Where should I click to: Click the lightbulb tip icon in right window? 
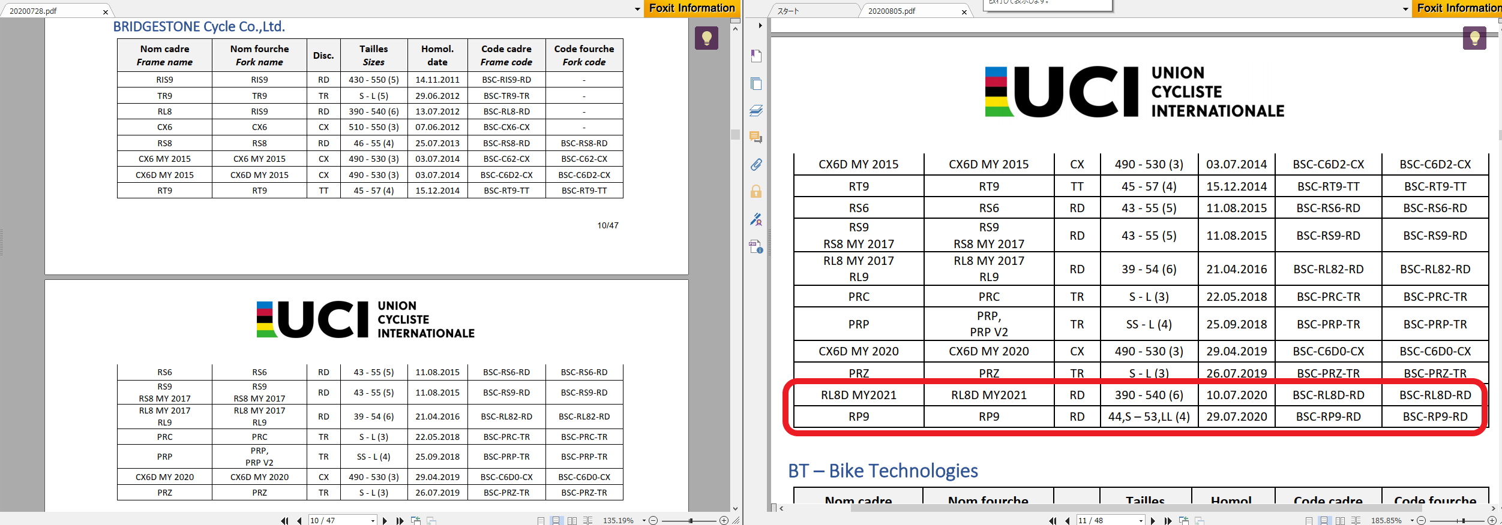coord(1474,38)
